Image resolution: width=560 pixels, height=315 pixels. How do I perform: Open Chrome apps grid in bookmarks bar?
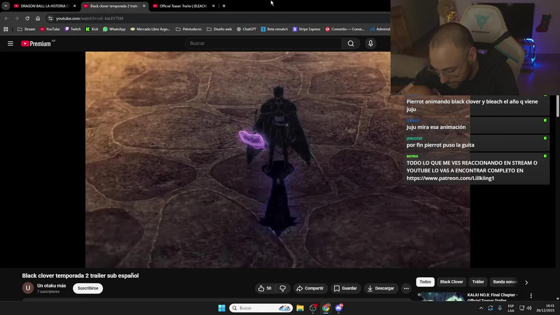(6, 29)
